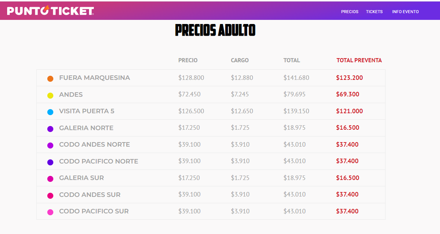The image size is (440, 234).
Task: Click Andes presale price $69.300
Action: (x=347, y=94)
